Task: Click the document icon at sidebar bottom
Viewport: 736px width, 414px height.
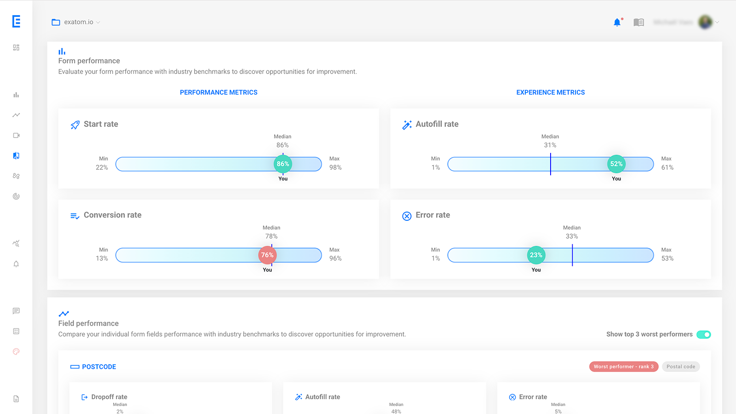Action: click(x=16, y=399)
